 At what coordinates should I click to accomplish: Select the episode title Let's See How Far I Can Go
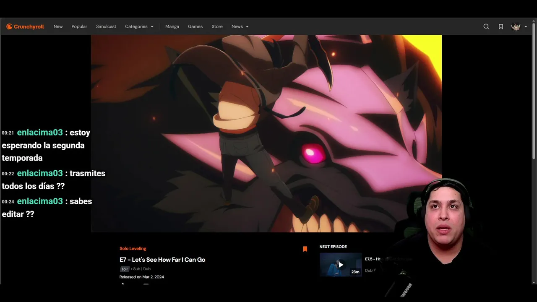pyautogui.click(x=162, y=260)
